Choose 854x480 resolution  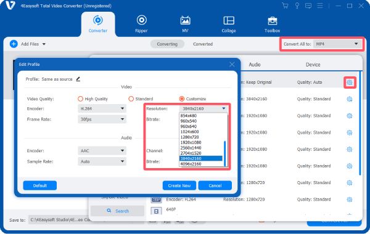[188, 116]
